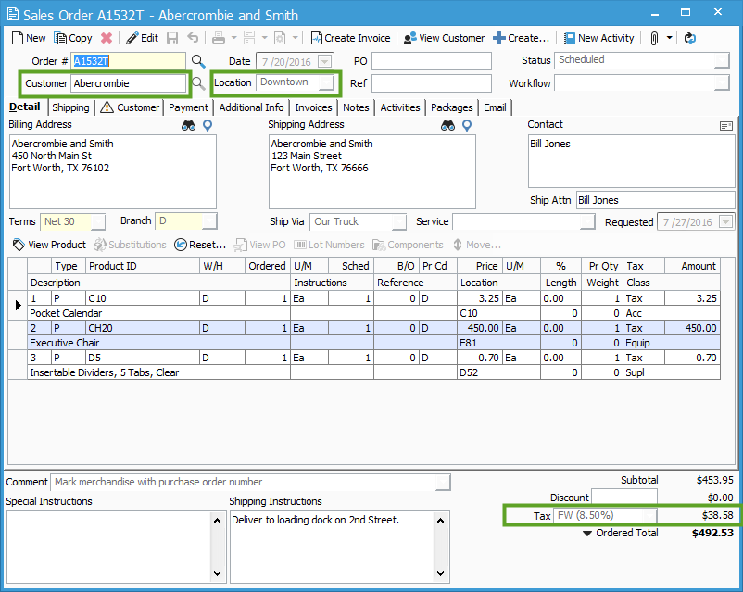Click Shipping Address map pin icon

(467, 126)
